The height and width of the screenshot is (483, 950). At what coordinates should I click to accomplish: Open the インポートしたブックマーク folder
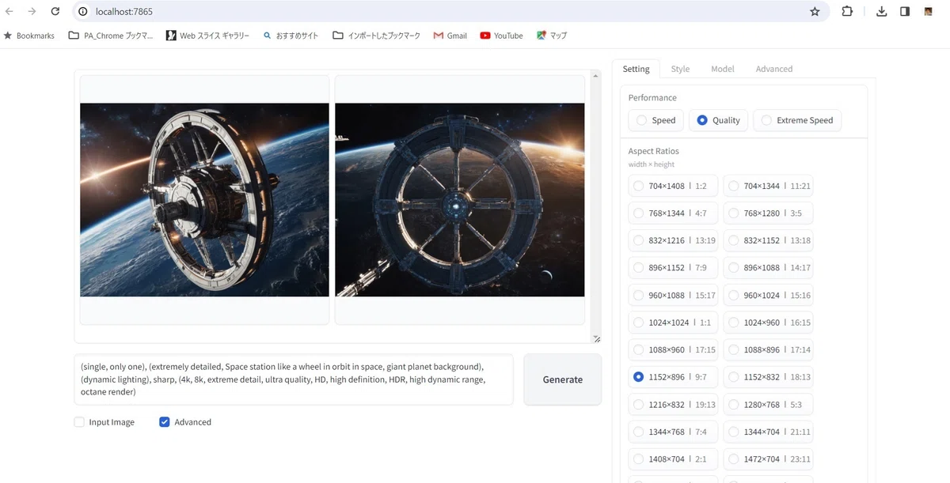coord(376,36)
